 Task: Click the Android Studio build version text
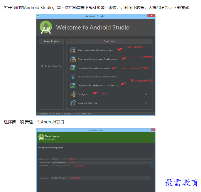[x=54, y=114]
